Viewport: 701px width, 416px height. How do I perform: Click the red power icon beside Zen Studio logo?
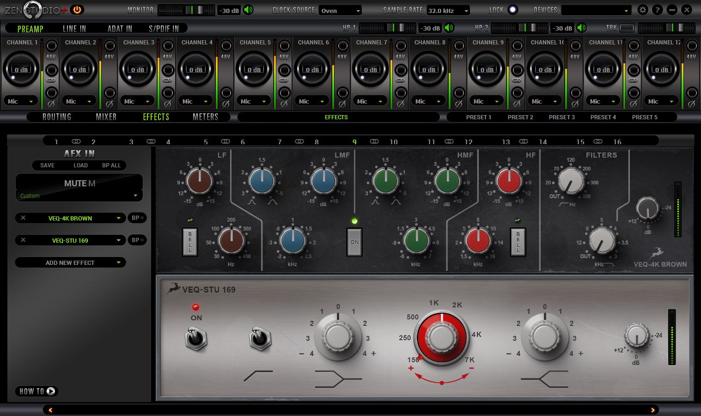[x=77, y=10]
